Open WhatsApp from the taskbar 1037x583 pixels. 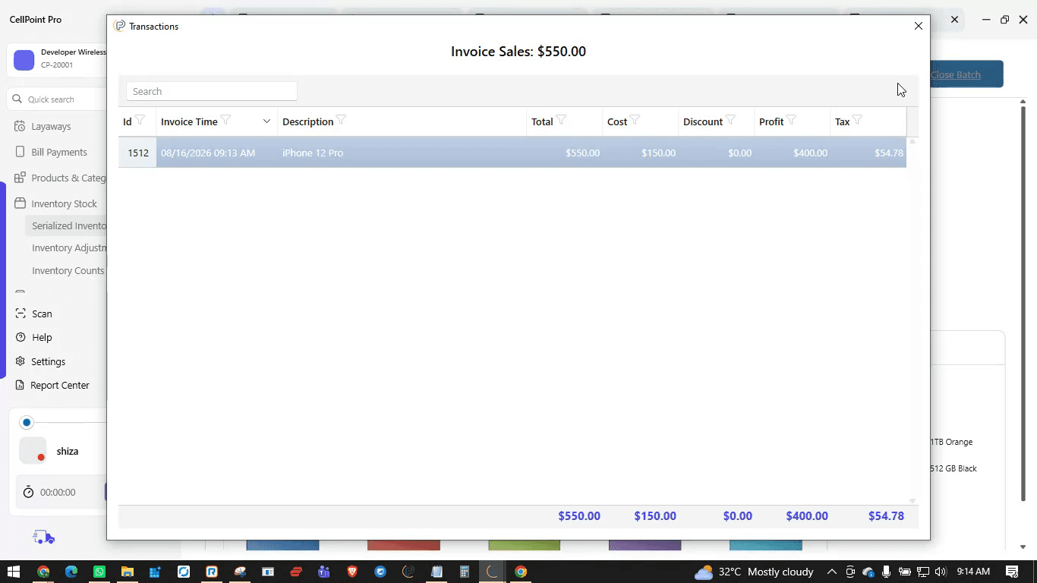[99, 572]
